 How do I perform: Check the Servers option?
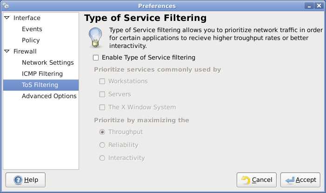102,94
